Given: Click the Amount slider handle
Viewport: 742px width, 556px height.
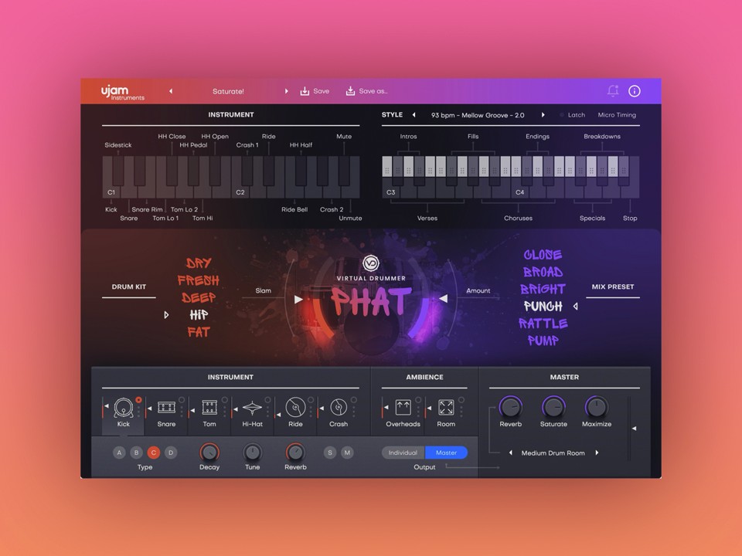Looking at the screenshot, I should pos(444,298).
